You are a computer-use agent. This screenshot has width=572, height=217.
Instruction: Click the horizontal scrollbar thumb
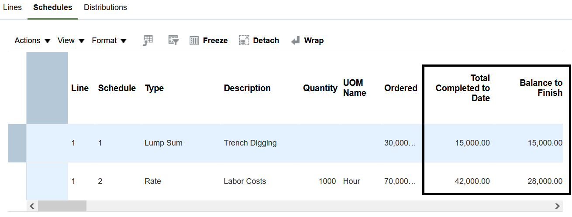[62, 206]
